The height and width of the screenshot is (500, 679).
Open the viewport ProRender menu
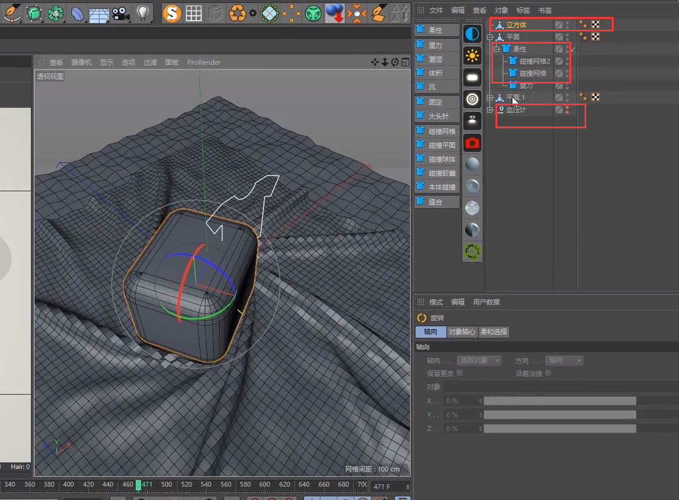[x=204, y=62]
